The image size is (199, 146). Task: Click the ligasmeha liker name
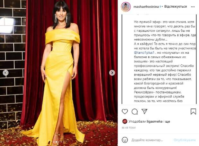tap(154, 122)
